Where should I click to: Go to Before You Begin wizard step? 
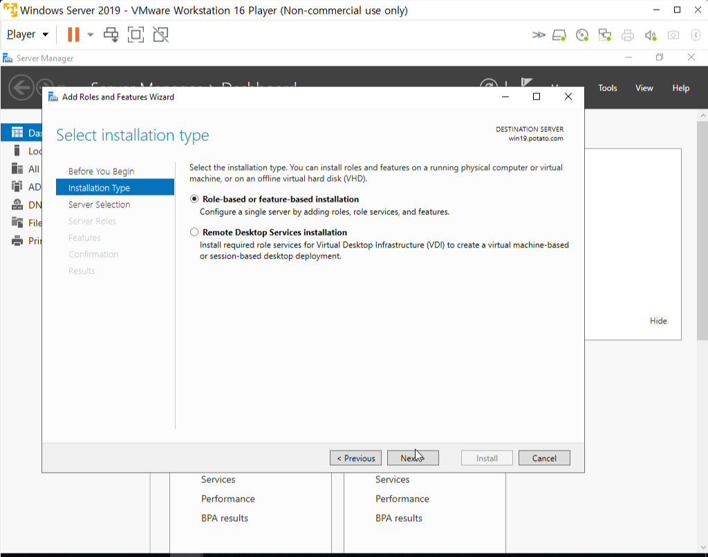[101, 171]
